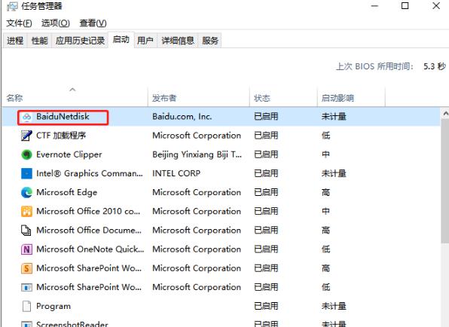Maximize the Task Manager window
This screenshot has width=449, height=327.
(x=405, y=6)
